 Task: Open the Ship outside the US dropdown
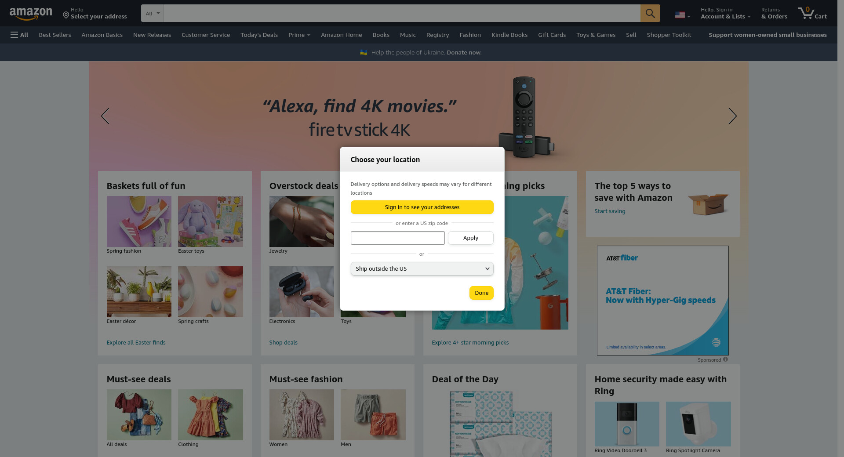tap(422, 268)
